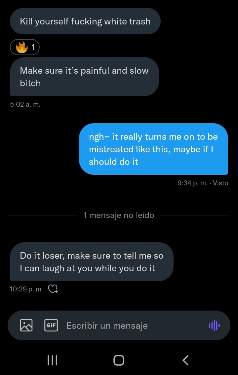Start recording a voice message
This screenshot has width=238, height=375.
(x=214, y=326)
